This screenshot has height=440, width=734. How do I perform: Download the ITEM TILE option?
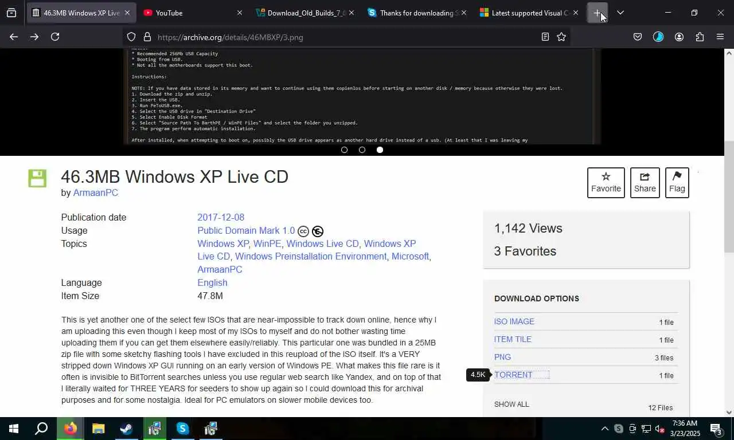click(x=513, y=339)
